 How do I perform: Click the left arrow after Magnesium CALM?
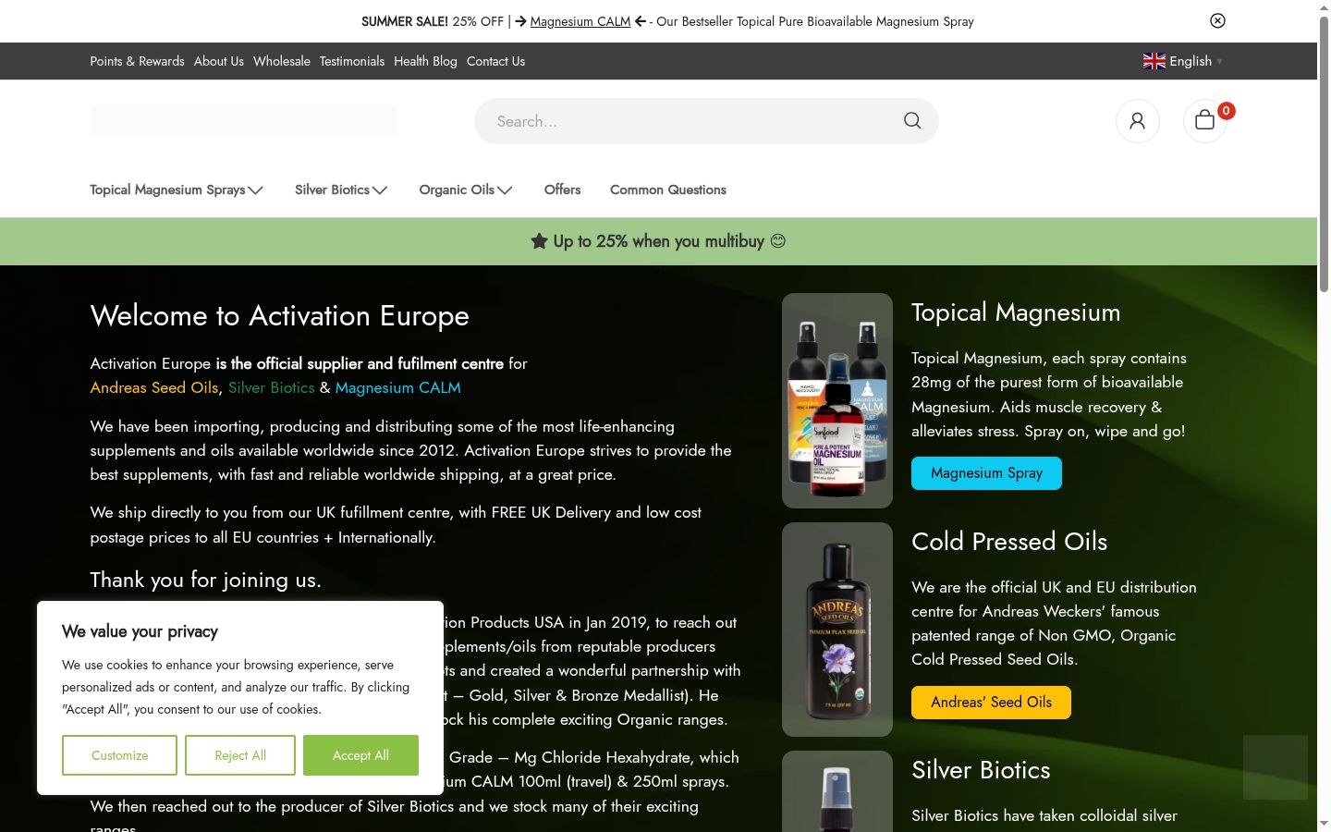[x=641, y=21]
